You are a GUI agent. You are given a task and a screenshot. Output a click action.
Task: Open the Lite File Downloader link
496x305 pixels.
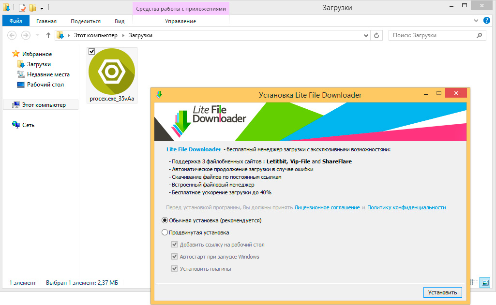click(194, 149)
